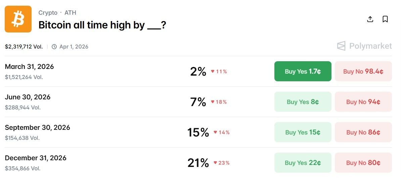Buy No at 98.4¢ for March 31
This screenshot has width=401, height=179.
coord(363,71)
